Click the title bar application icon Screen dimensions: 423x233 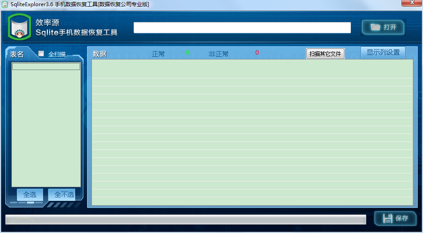click(x=4, y=4)
